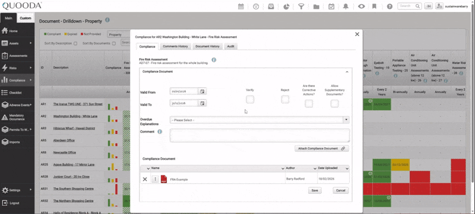Click the top Search box
The height and width of the screenshot is (214, 475).
pyautogui.click(x=410, y=6)
